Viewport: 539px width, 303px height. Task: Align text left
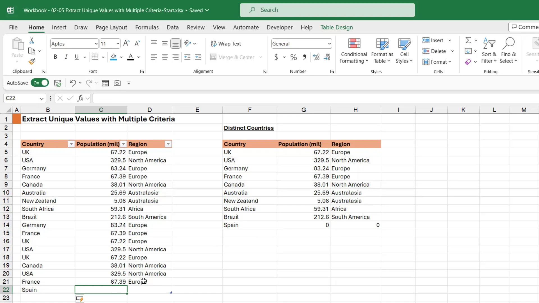[154, 57]
